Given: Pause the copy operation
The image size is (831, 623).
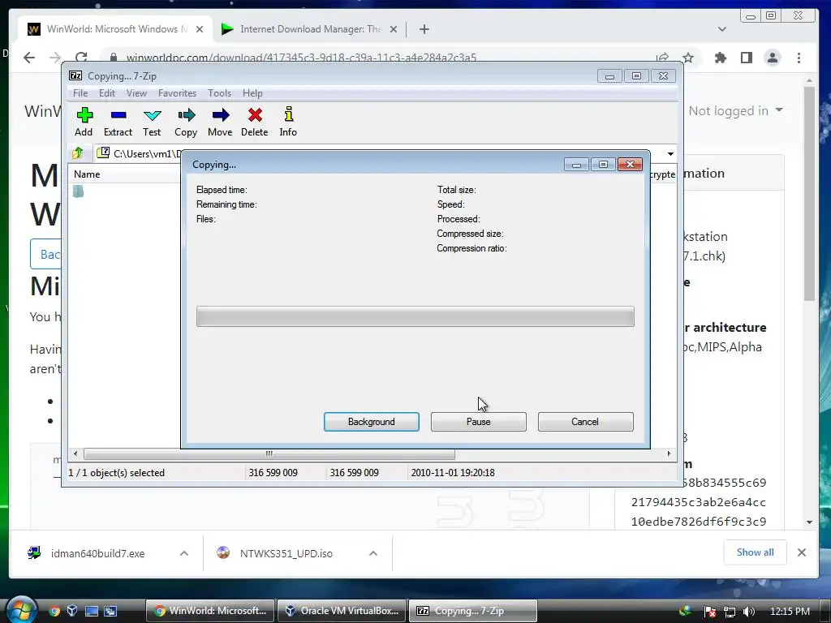Looking at the screenshot, I should 479,422.
